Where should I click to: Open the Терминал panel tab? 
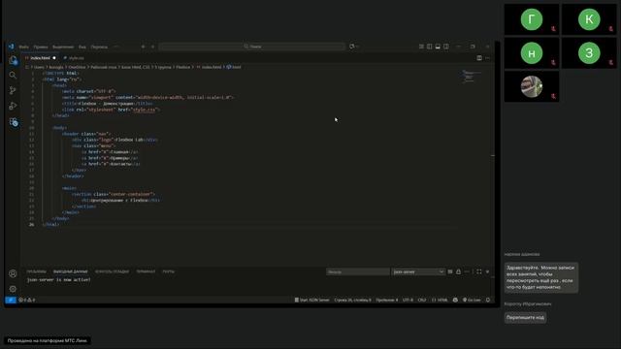coord(146,271)
